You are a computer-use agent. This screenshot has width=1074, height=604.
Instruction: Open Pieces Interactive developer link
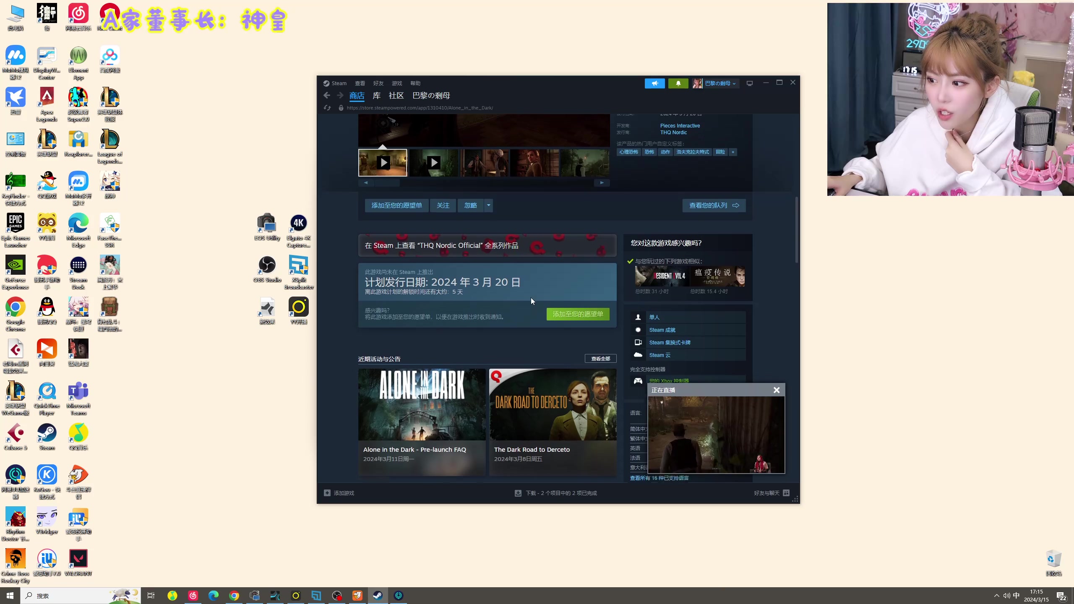point(680,126)
